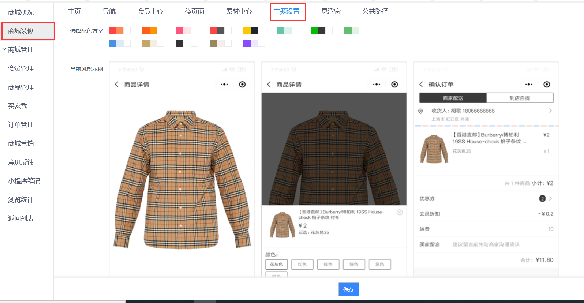Expand the 商城管理 sidebar chevron
Image resolution: width=584 pixels, height=303 pixels.
[x=4, y=49]
